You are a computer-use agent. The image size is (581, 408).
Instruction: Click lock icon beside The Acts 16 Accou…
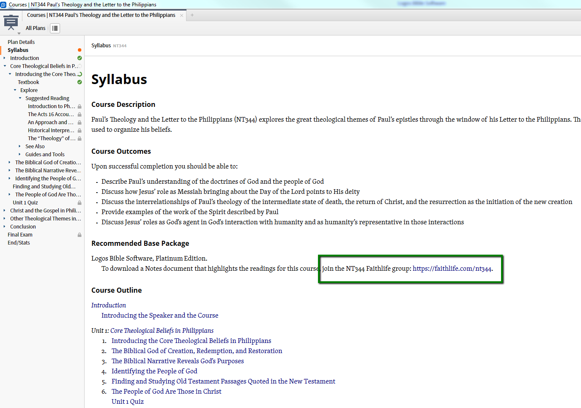tap(79, 114)
